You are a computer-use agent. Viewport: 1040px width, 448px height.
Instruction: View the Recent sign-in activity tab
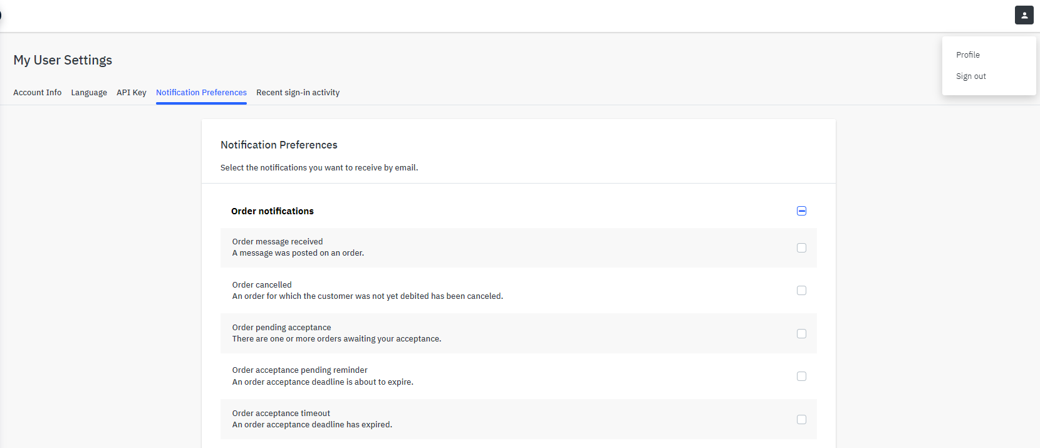pyautogui.click(x=298, y=93)
